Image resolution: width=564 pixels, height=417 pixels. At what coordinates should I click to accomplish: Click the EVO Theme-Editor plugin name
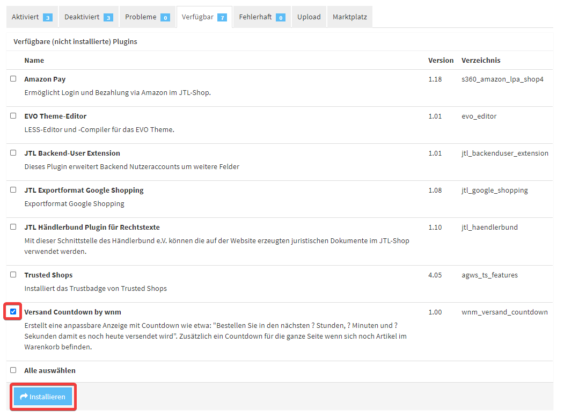[55, 116]
